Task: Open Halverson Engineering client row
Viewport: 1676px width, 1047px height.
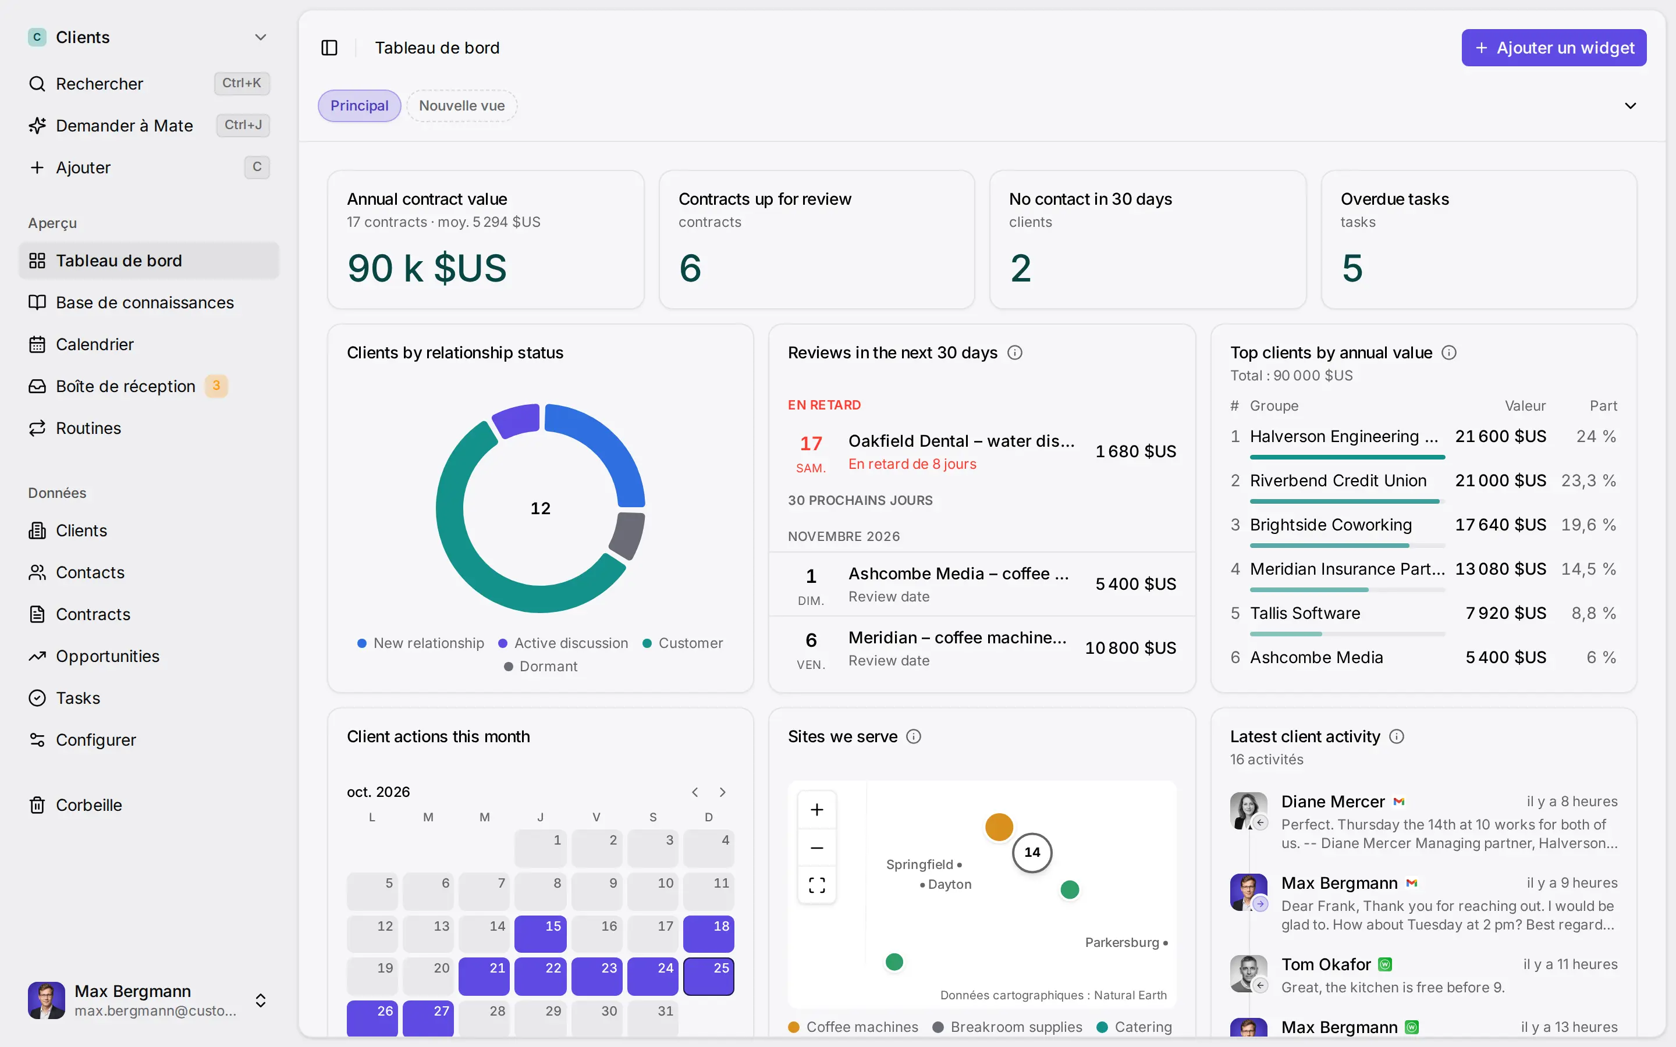Action: (1423, 442)
